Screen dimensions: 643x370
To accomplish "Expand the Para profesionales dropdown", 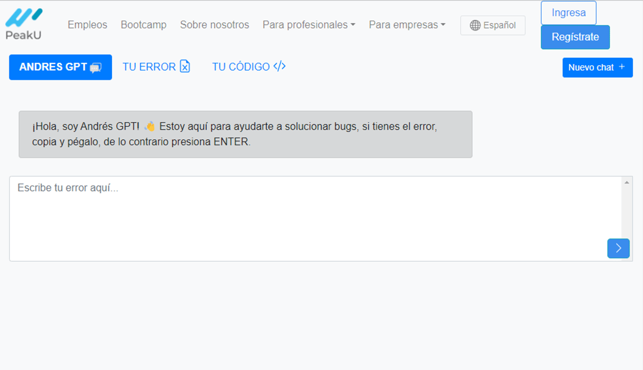I will pyautogui.click(x=309, y=25).
